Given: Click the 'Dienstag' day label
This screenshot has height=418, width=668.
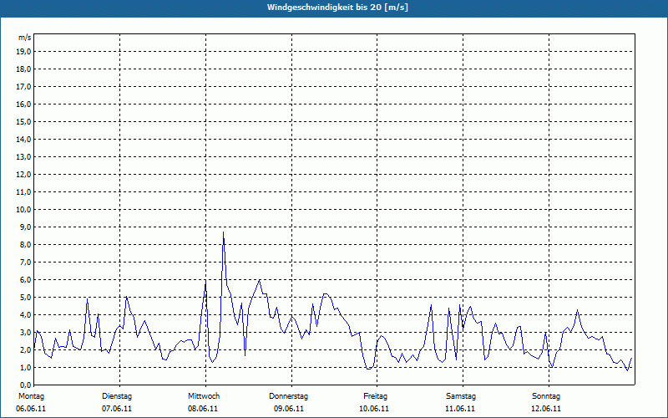Looking at the screenshot, I should click(x=117, y=396).
